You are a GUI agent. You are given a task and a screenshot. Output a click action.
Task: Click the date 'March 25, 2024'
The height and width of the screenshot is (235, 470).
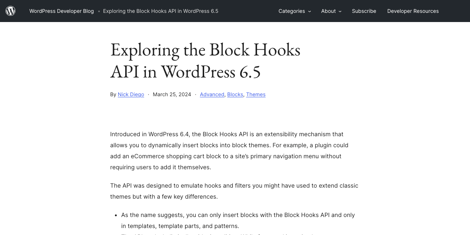click(172, 94)
